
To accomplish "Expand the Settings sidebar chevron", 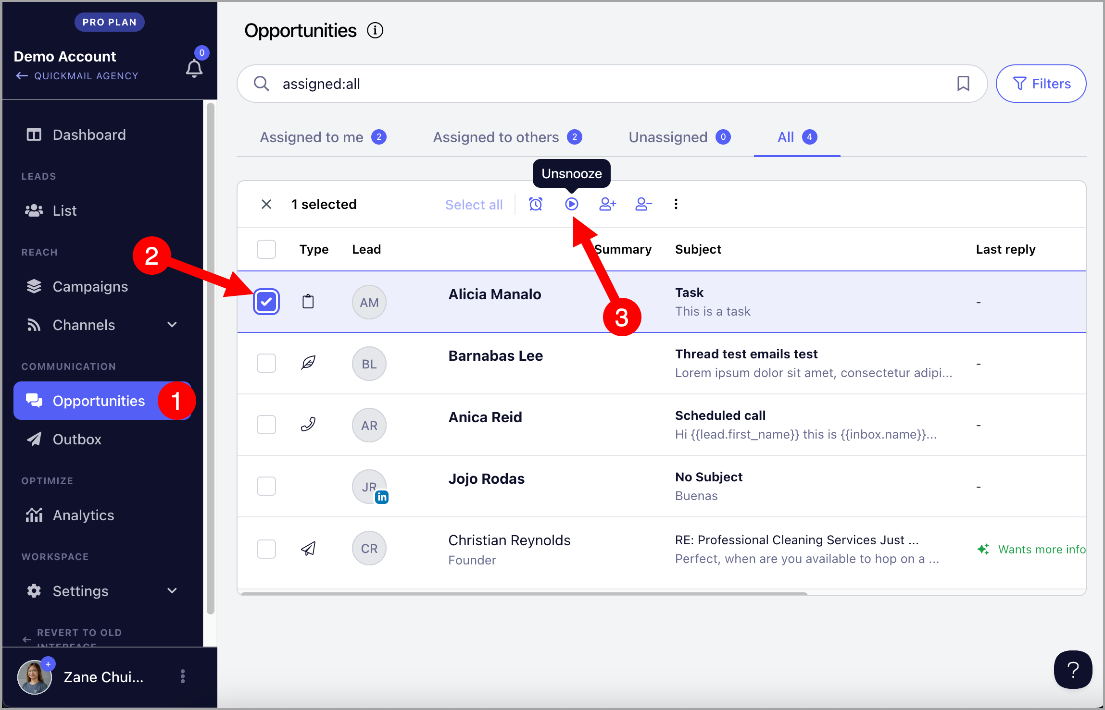I will tap(172, 591).
